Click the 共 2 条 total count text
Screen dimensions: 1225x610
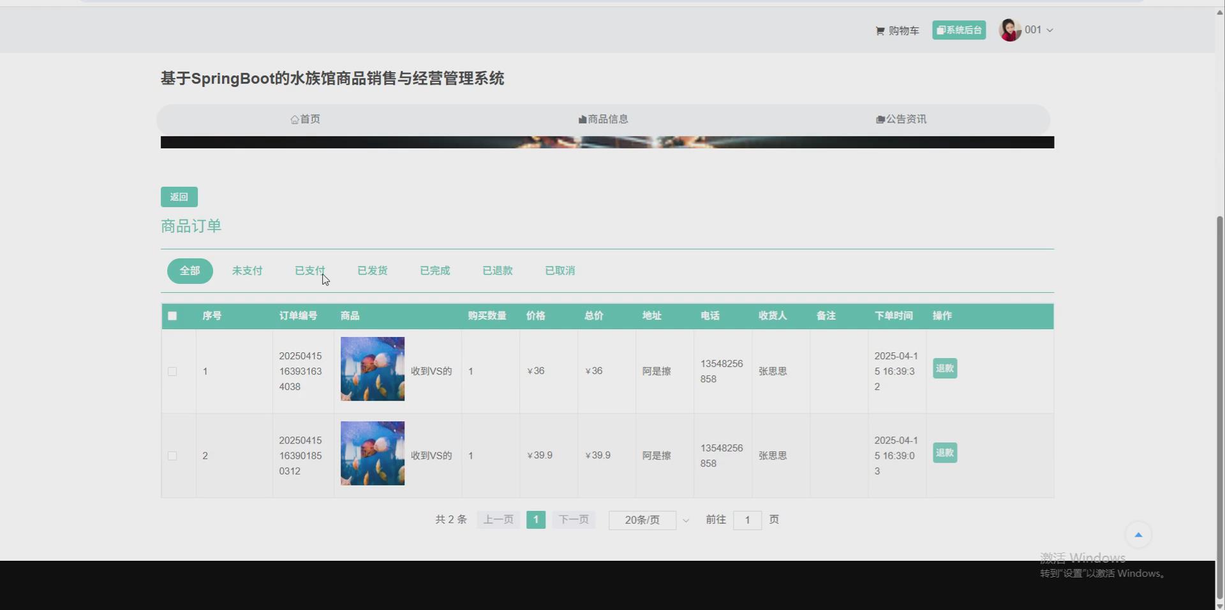451,519
